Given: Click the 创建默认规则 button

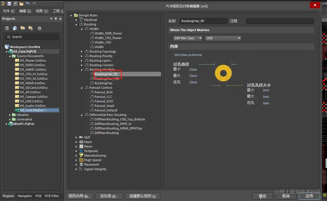Looking at the screenshot, I should tap(143, 196).
